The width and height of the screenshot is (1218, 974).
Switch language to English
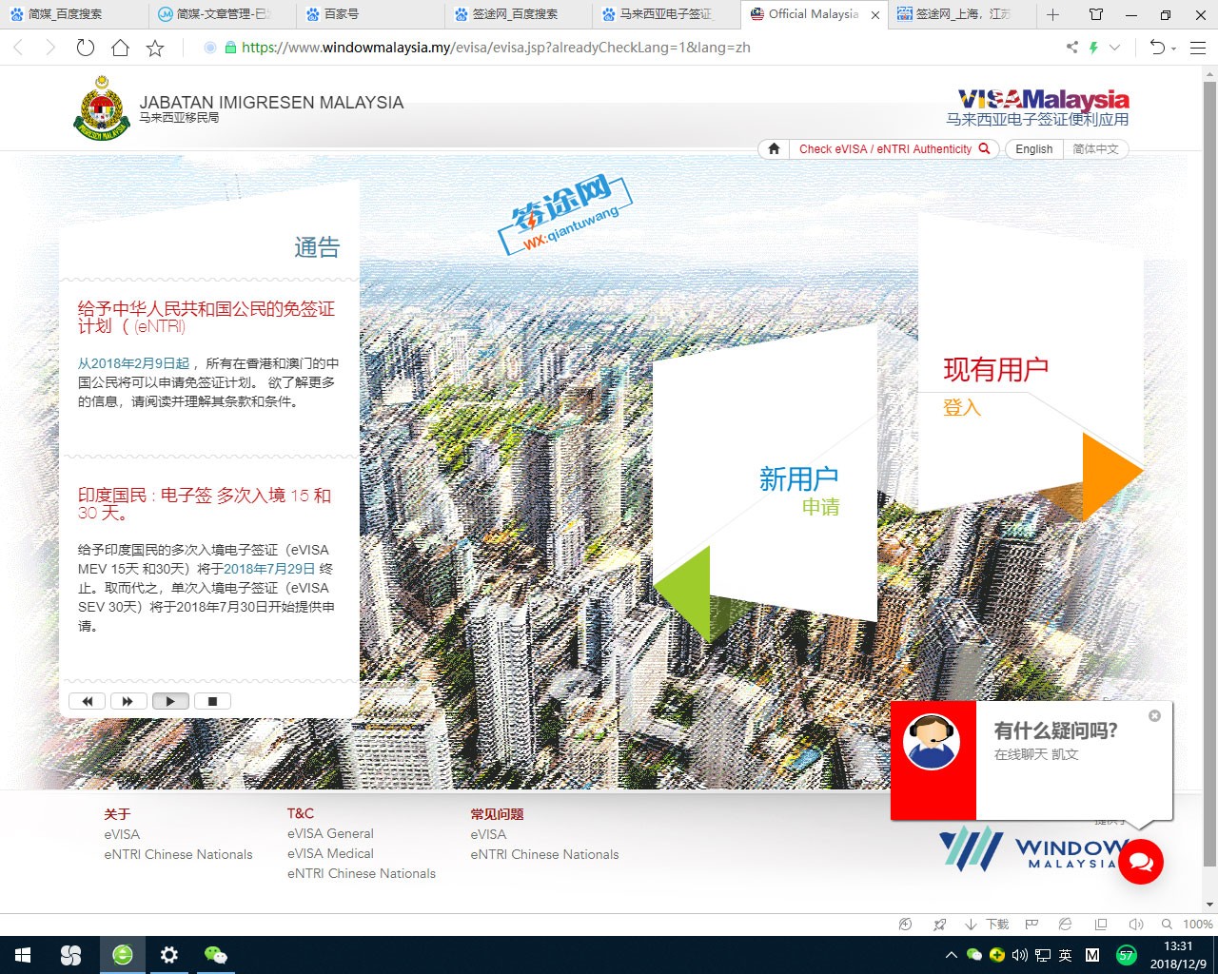click(1033, 148)
